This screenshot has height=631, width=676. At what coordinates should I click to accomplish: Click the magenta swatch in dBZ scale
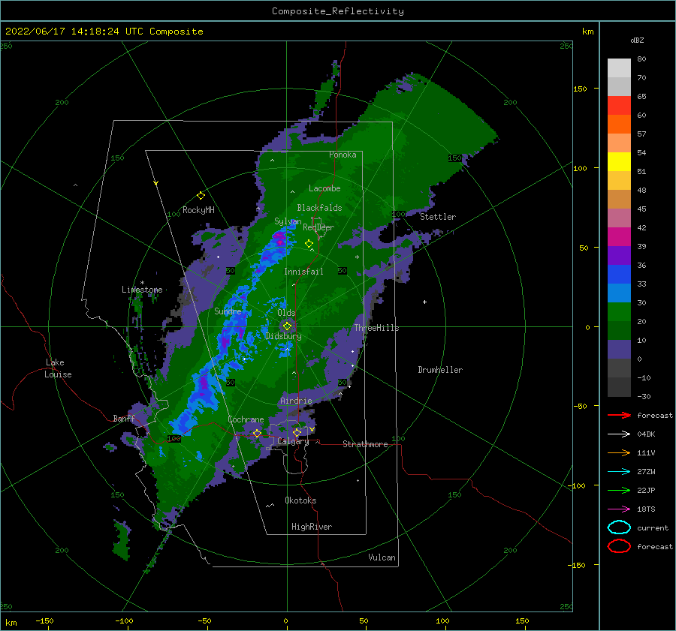(x=619, y=237)
